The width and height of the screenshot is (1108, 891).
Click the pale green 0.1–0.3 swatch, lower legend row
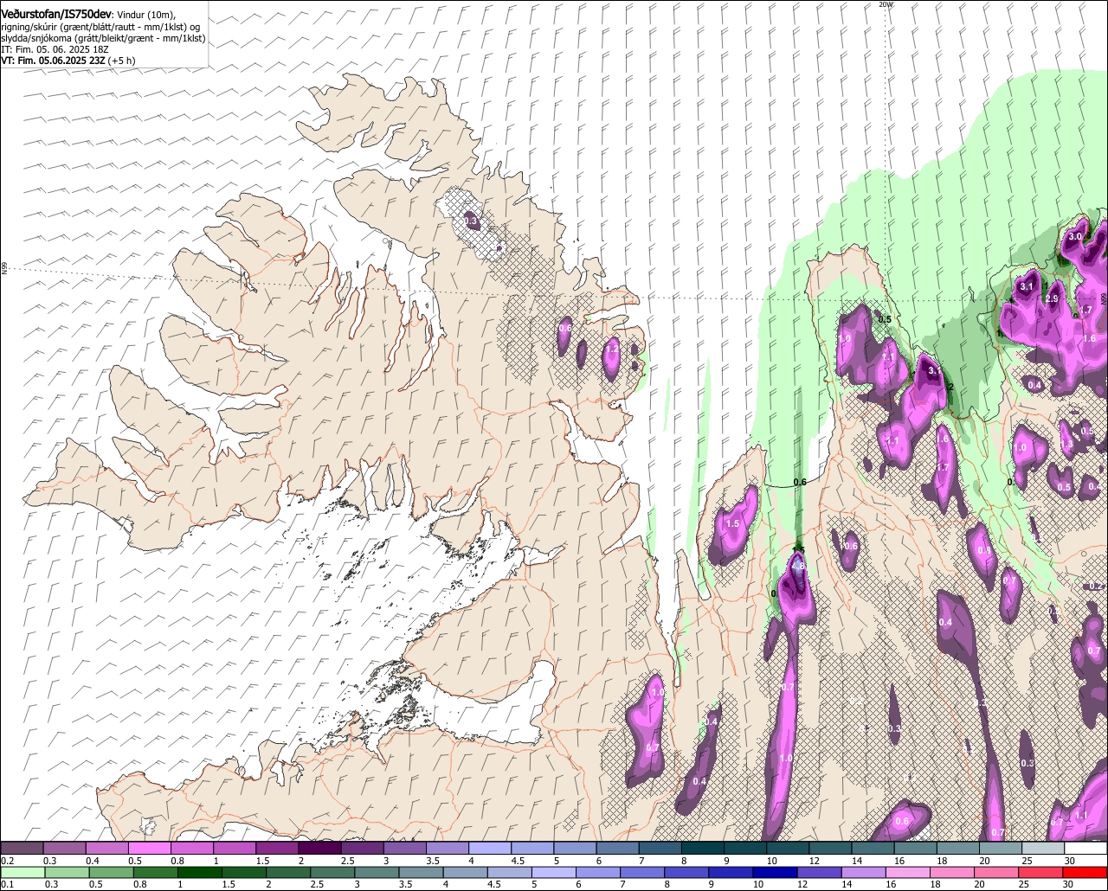[23, 872]
